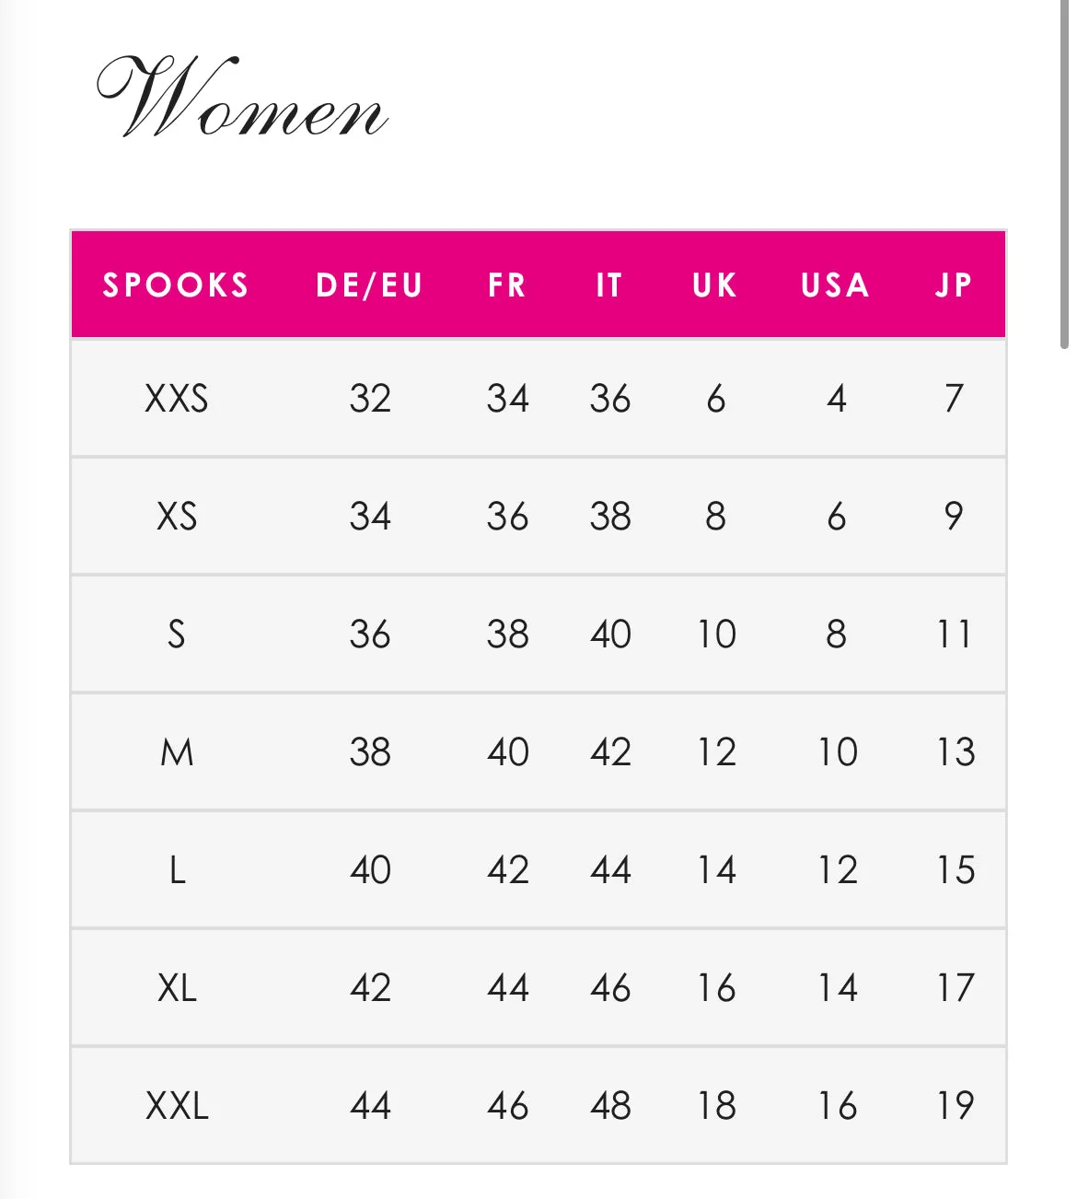This screenshot has width=1077, height=1199.
Task: Click DE/EU value 44 in XXL row
Action: pyautogui.click(x=370, y=1105)
